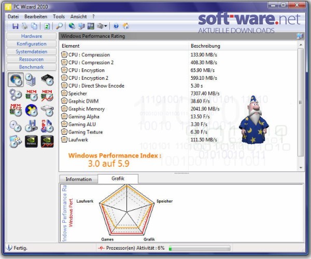Viewport: 311px width, 259px height.
Task: Switch to the Grafik tab
Action: tap(118, 179)
